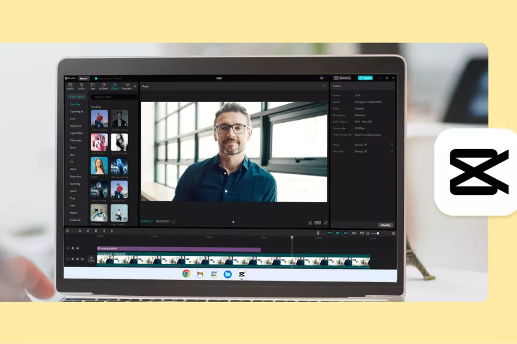Click the timeline icon left of zoom-out
The width and height of the screenshot is (517, 344).
pos(362,233)
